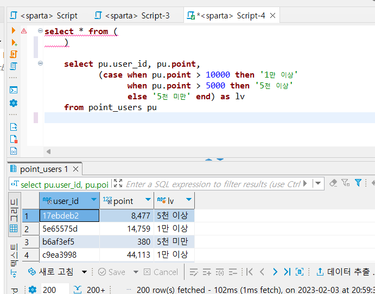Select row number 3 header

click(30, 241)
